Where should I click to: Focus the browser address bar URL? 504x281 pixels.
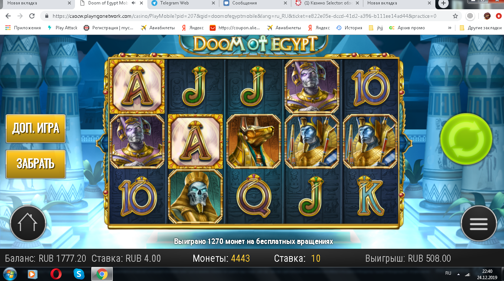(x=244, y=16)
